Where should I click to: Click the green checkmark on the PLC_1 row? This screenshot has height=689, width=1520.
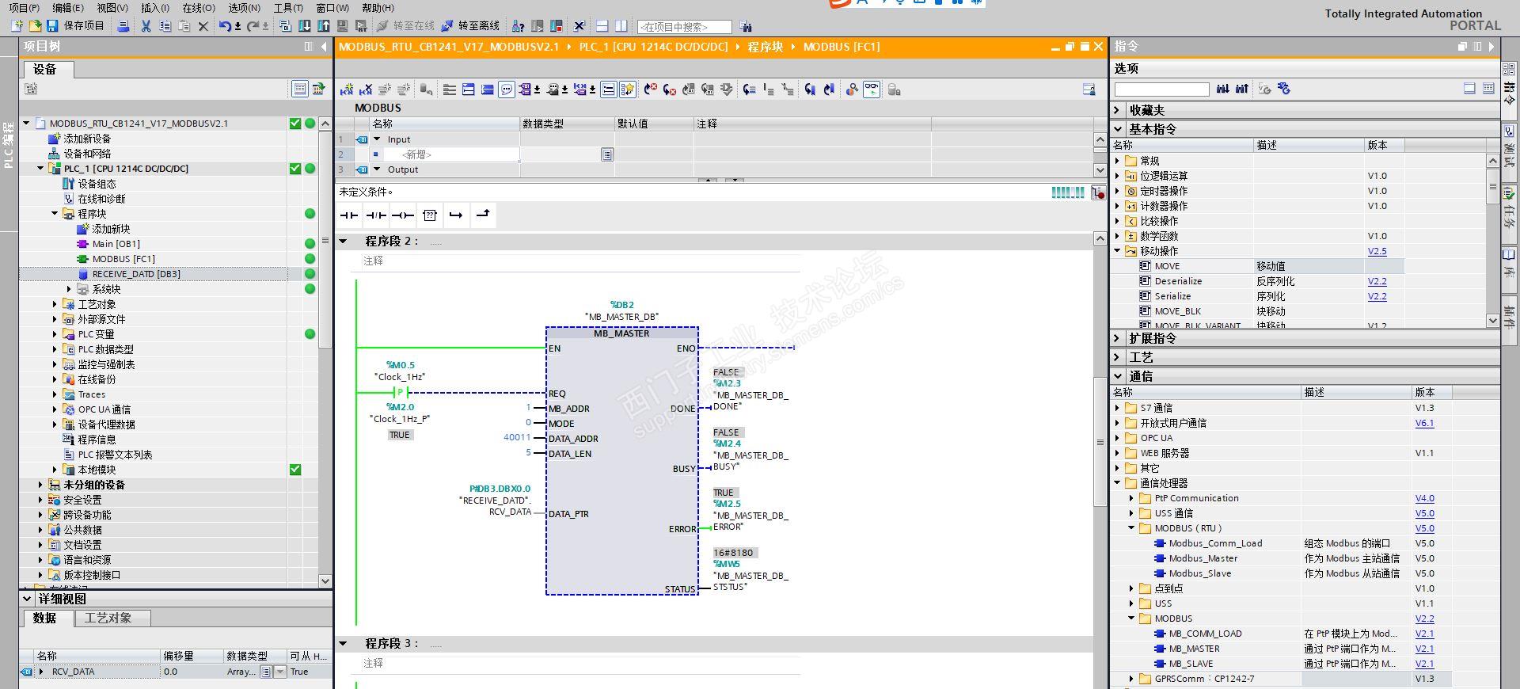click(x=295, y=169)
